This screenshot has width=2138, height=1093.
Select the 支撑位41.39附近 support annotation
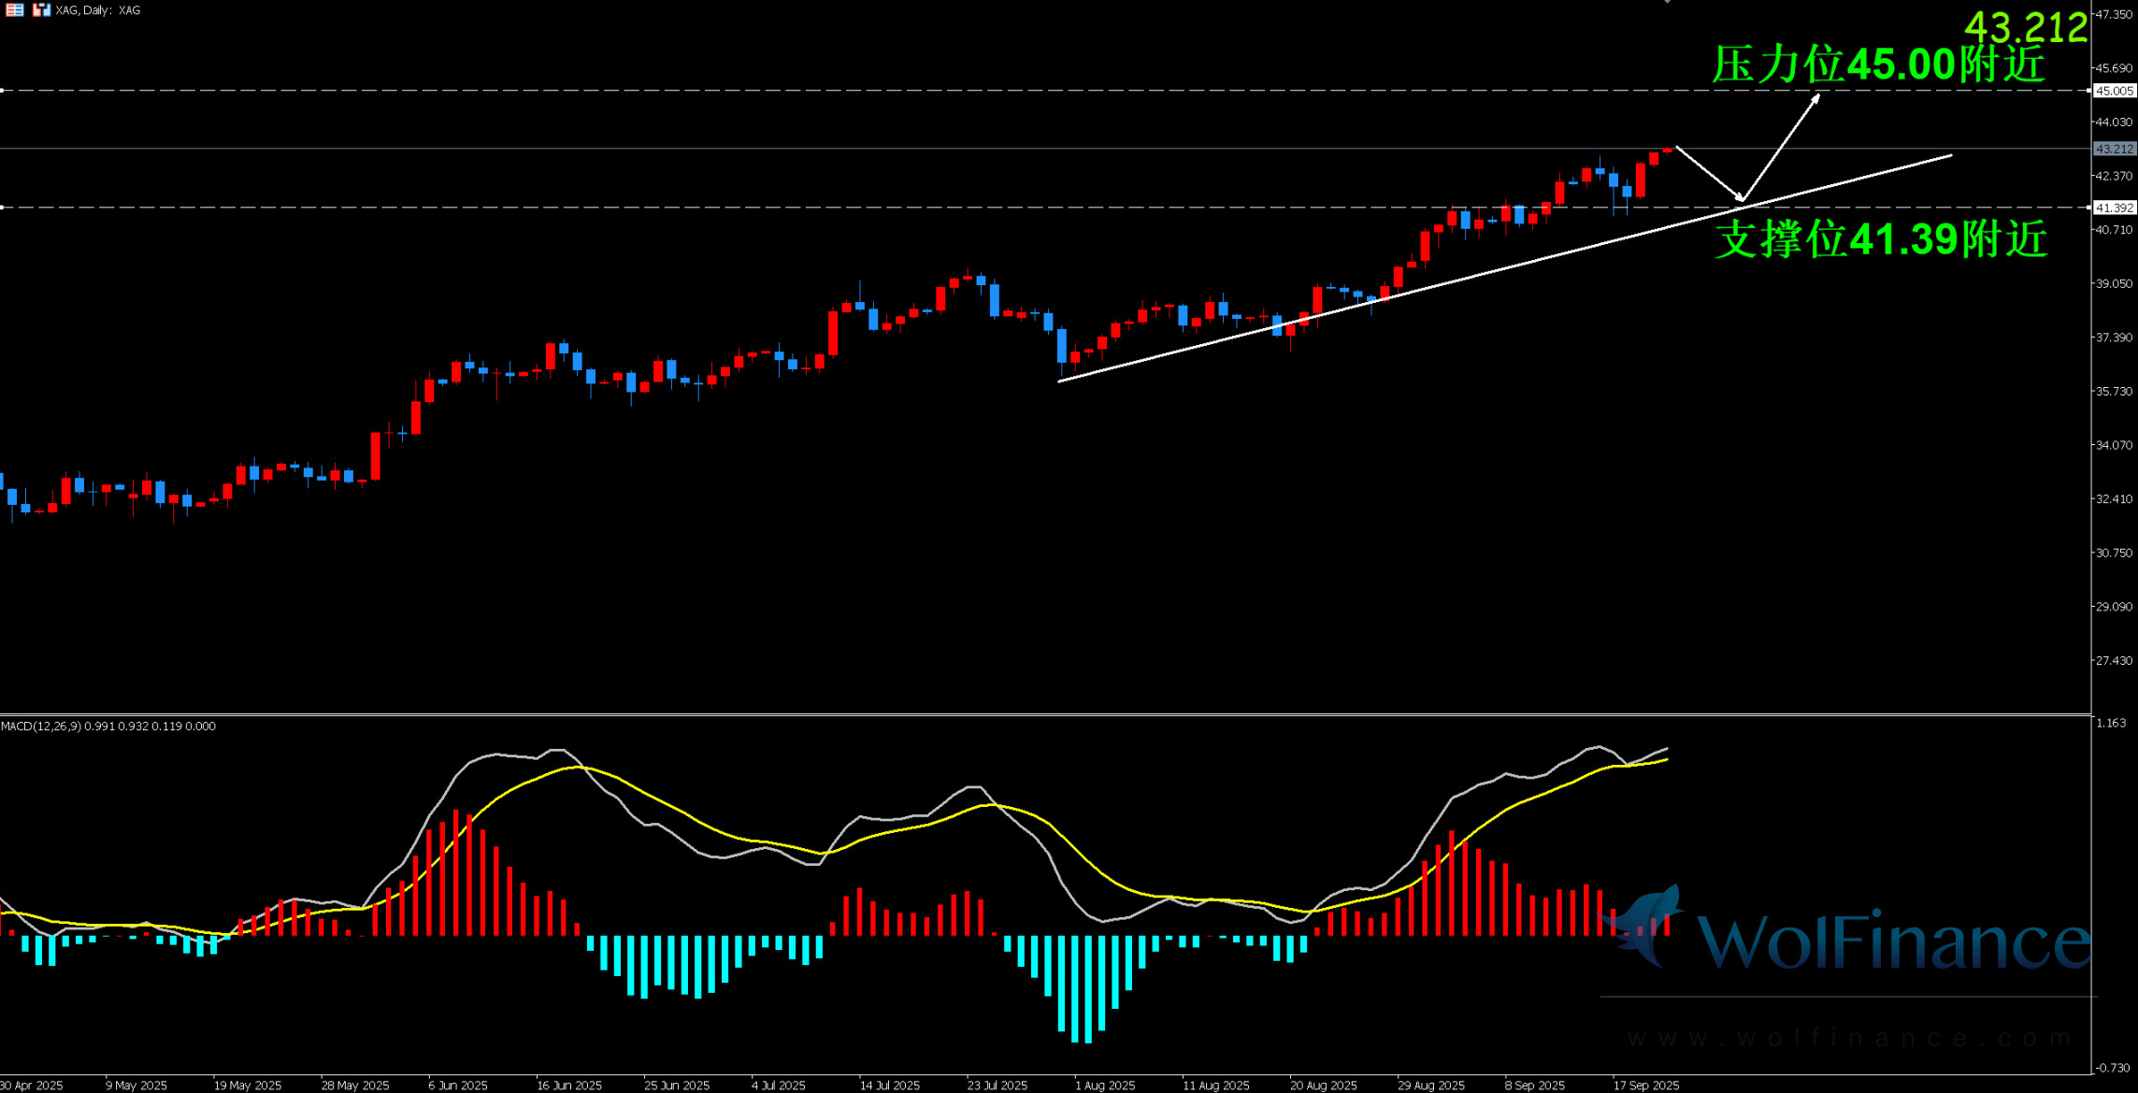point(1881,239)
